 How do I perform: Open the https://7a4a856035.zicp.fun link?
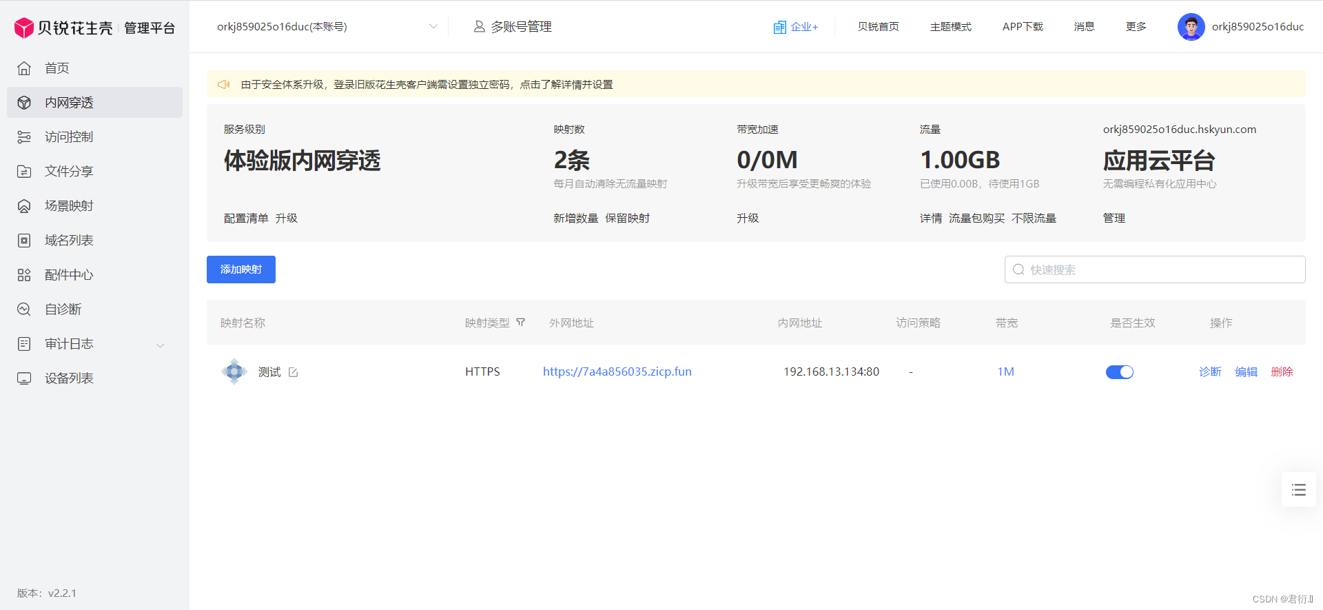click(x=617, y=372)
